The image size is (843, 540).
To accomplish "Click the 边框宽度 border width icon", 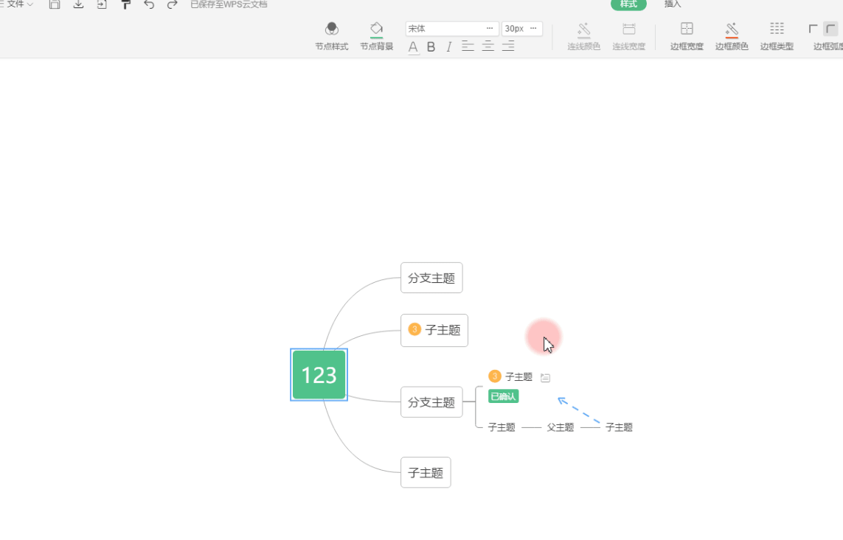I will [685, 35].
